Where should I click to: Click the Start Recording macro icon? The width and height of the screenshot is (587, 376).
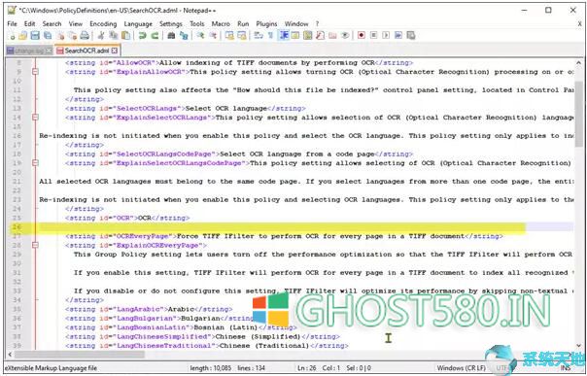coord(362,35)
